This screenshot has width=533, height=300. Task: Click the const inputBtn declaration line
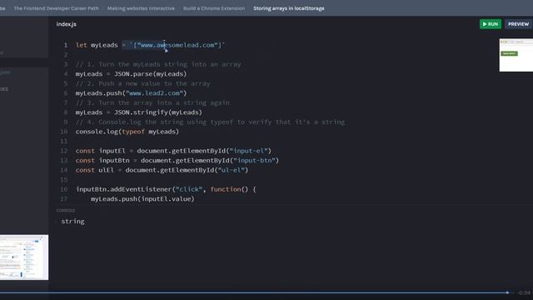point(177,160)
